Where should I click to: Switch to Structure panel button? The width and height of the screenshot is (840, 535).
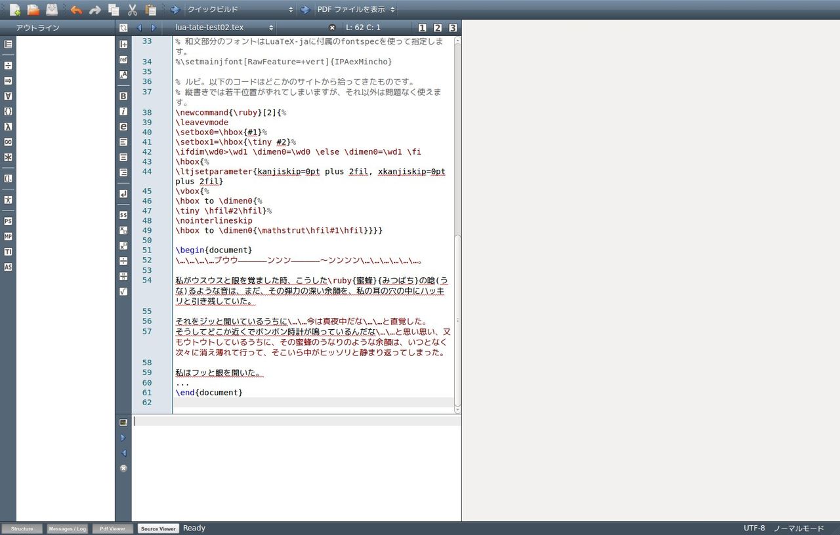[22, 528]
